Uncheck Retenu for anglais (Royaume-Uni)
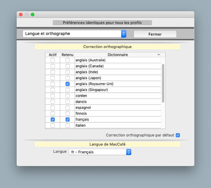Image resolution: width=211 pixels, height=188 pixels. pos(68,84)
